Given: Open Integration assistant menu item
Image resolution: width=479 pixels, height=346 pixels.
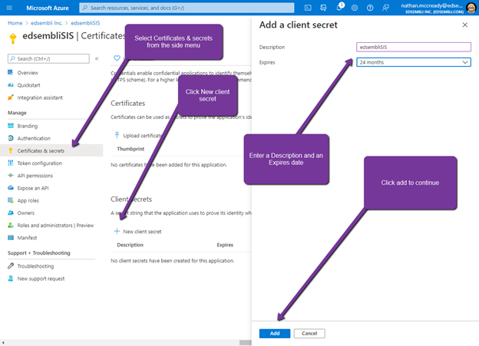Looking at the screenshot, I should (40, 97).
